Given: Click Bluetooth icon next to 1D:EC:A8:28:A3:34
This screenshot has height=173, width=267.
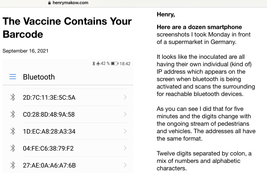Looking at the screenshot, I should (13, 131).
